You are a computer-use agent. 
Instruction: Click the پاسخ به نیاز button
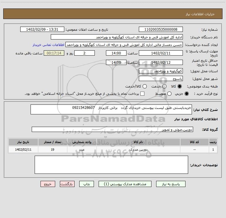[x=171, y=184]
